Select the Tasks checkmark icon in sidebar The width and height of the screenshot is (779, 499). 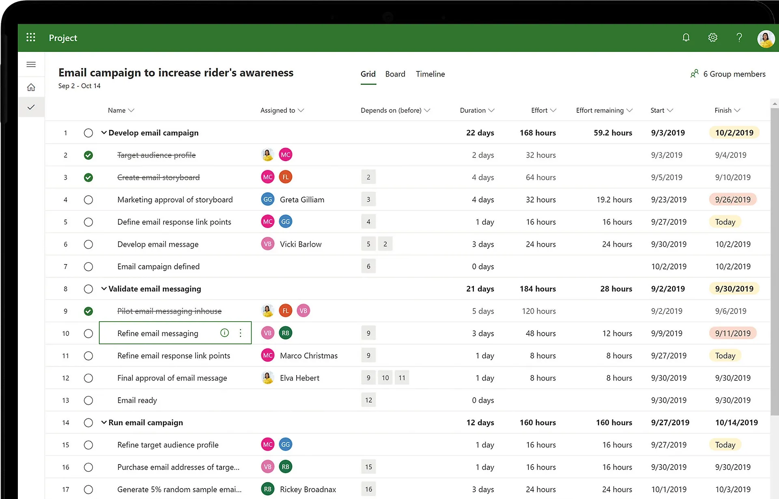pyautogui.click(x=31, y=107)
